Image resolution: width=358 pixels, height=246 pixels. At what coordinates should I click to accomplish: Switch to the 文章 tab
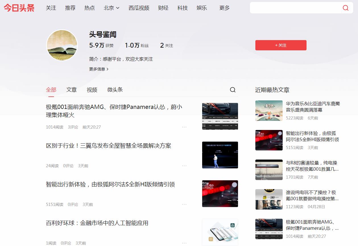[x=72, y=90]
